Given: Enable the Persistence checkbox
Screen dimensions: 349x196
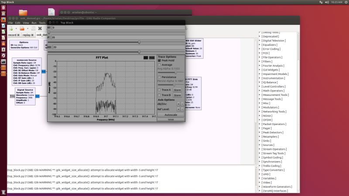Looking at the screenshot, I should click(159, 77).
